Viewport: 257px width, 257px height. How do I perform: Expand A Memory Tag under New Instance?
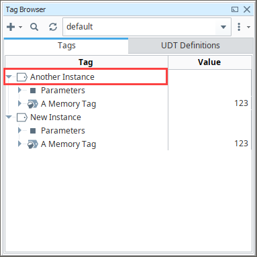click(x=19, y=144)
